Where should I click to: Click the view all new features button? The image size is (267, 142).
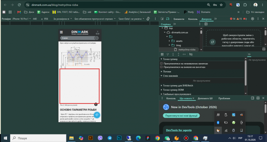pos(181,116)
